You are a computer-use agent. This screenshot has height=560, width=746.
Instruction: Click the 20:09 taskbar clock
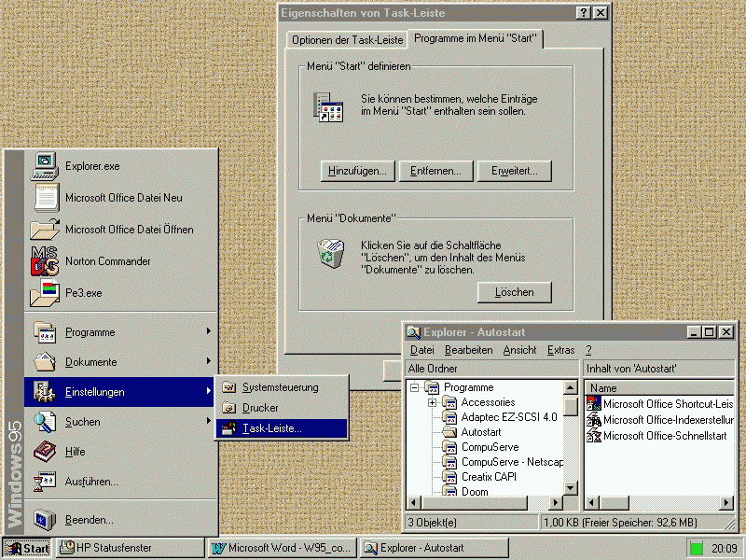click(724, 549)
